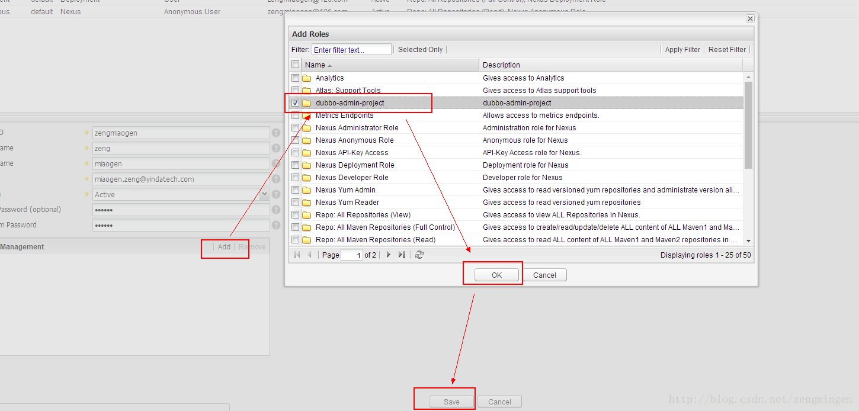Click Add in Role Management

click(224, 247)
